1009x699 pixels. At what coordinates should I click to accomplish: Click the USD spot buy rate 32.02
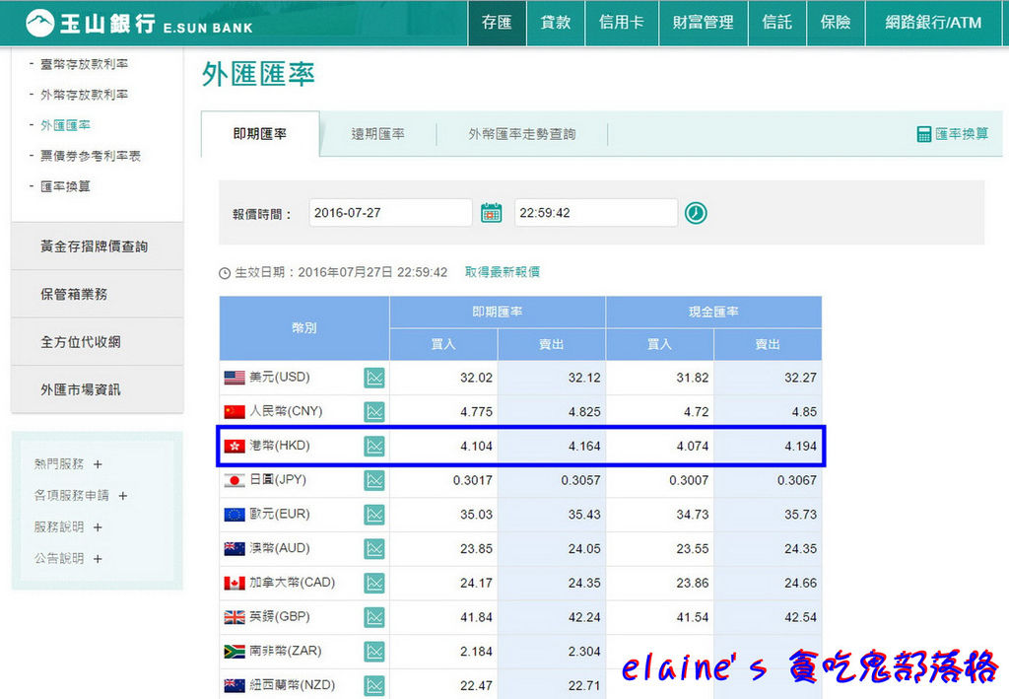476,378
